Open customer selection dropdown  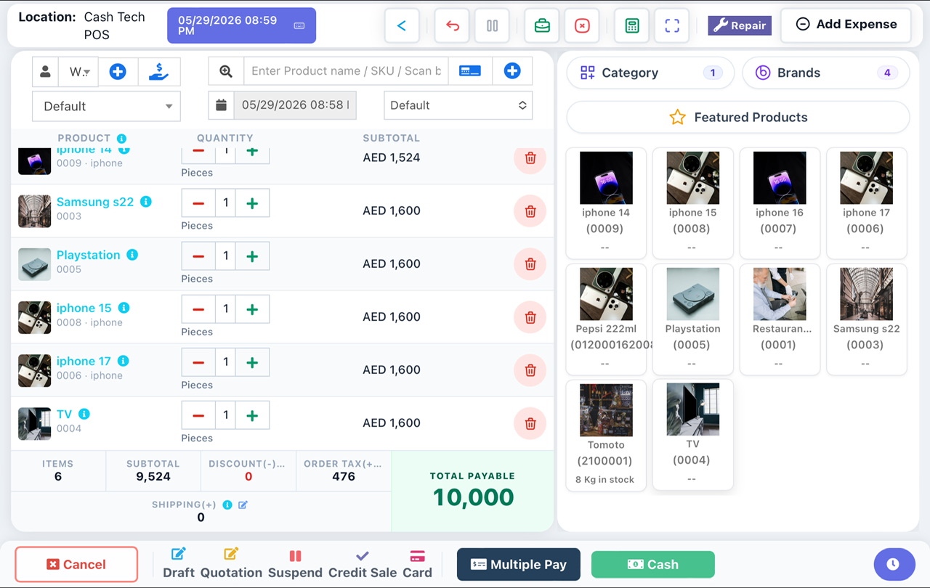78,72
